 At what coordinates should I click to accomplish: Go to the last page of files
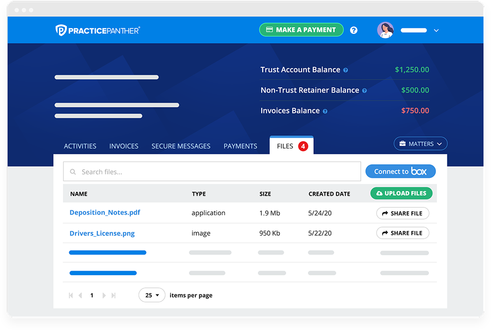[114, 295]
